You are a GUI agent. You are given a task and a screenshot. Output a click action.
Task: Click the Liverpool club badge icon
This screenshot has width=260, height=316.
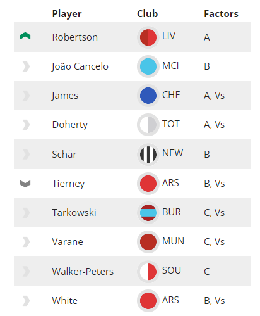click(x=148, y=37)
